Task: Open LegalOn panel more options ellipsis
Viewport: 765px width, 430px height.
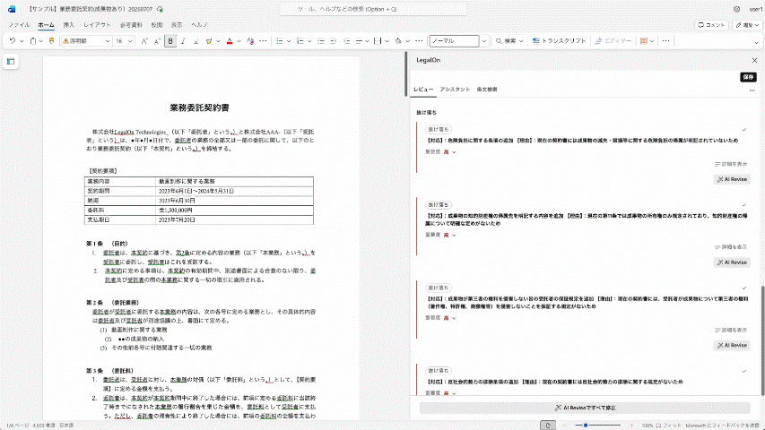Action: [752, 90]
